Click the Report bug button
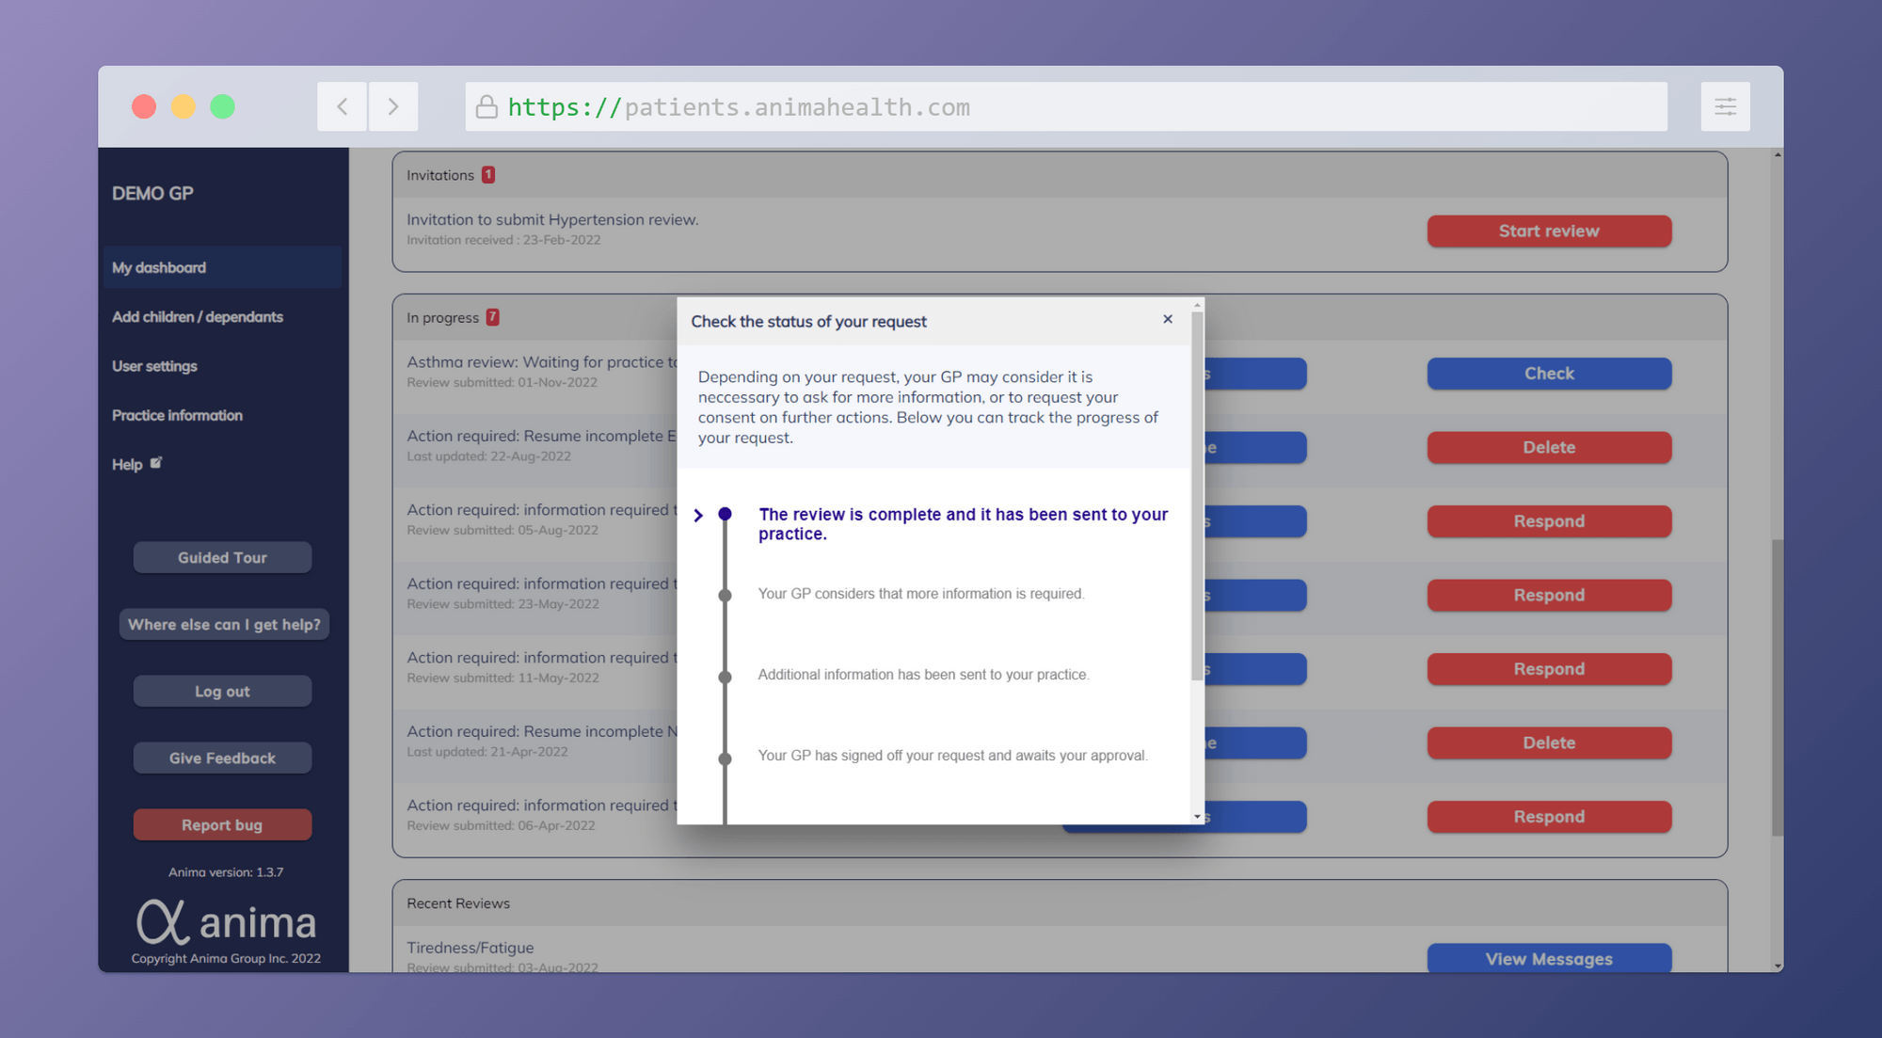 tap(222, 824)
